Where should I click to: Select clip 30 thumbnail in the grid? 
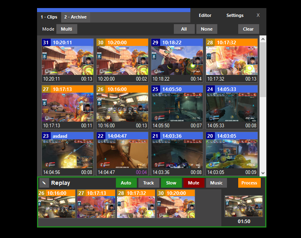pyautogui.click(x=122, y=60)
